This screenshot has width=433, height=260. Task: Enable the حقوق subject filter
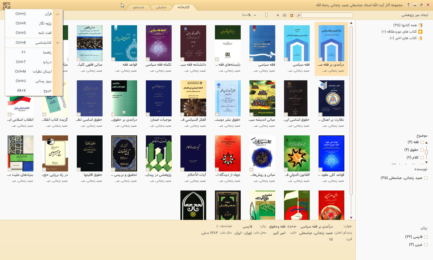tap(422, 150)
